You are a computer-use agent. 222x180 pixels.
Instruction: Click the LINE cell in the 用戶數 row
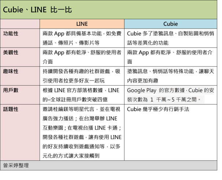82,95
